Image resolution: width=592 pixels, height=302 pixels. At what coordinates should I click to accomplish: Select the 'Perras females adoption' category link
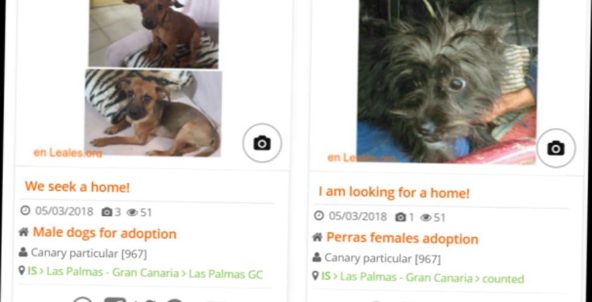(x=402, y=238)
